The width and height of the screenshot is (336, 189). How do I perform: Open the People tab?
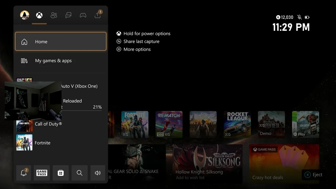[54, 15]
